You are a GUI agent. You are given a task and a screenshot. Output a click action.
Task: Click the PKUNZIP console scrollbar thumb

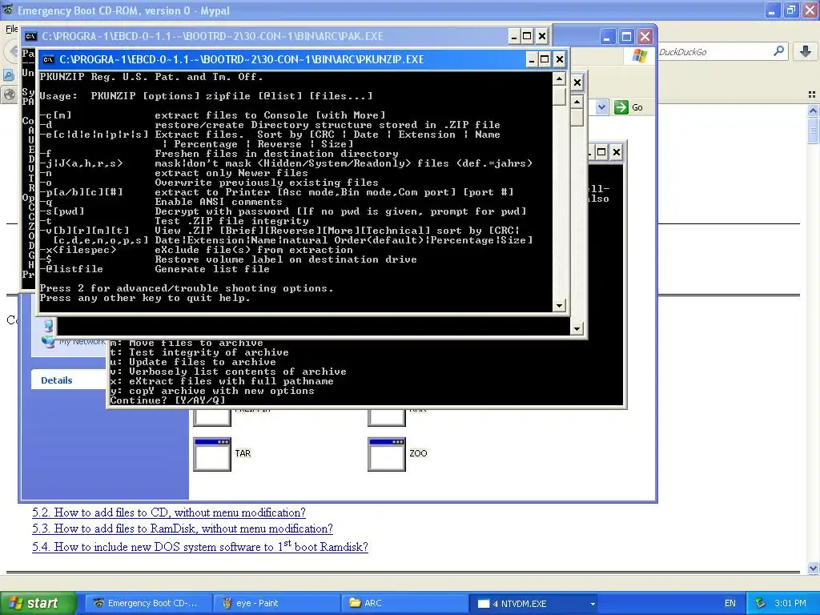559,96
